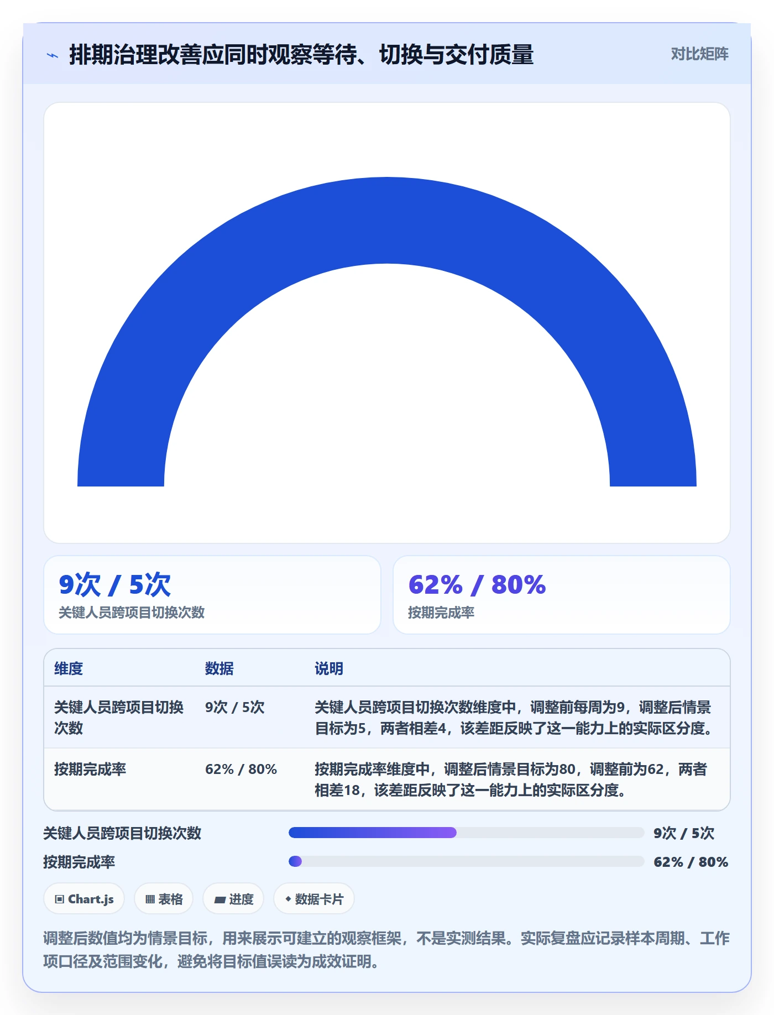The height and width of the screenshot is (1015, 774).
Task: Click the 关键人员跨项目切换次数 progress bar
Action: tap(466, 833)
